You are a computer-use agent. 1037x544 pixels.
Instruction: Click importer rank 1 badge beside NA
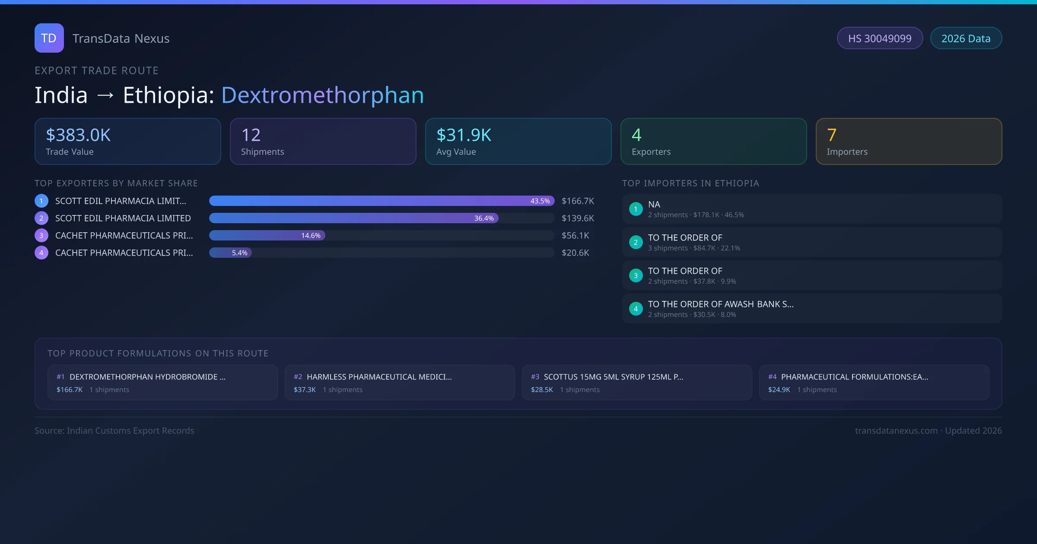click(x=636, y=209)
